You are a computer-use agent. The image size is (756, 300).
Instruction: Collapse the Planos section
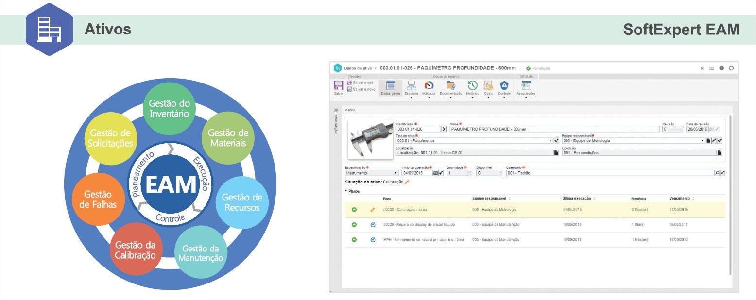[346, 191]
